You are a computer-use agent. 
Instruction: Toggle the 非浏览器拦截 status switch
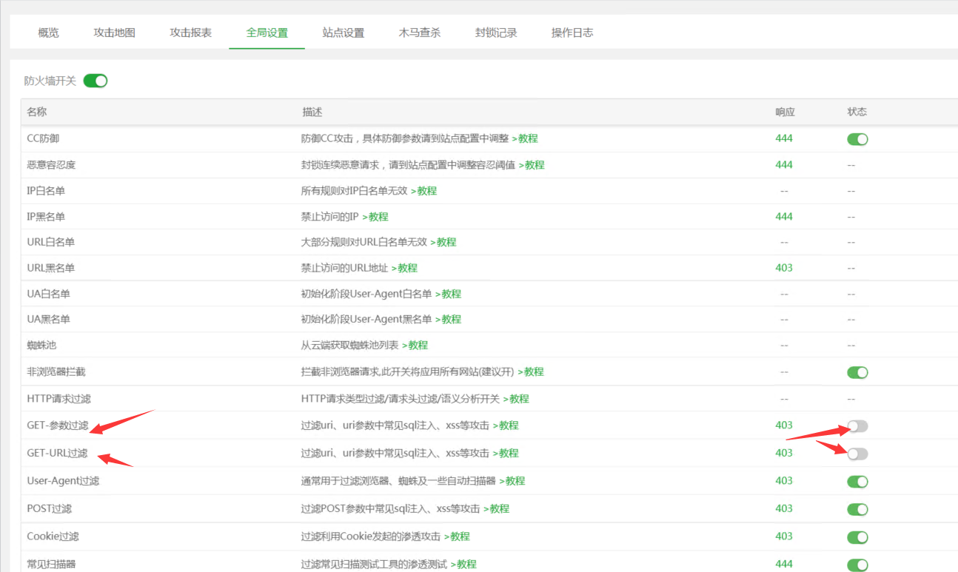click(x=857, y=372)
